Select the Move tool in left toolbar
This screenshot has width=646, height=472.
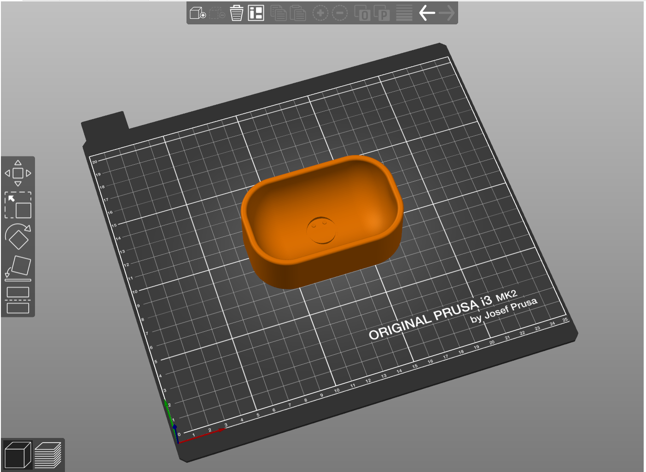tap(18, 173)
